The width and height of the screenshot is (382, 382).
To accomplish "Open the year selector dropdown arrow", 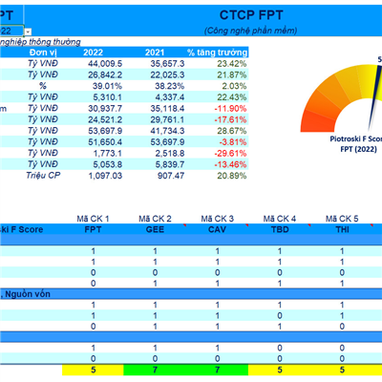I will coord(28,32).
